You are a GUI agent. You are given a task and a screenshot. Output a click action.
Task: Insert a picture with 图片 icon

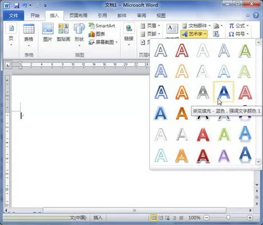tap(48, 32)
